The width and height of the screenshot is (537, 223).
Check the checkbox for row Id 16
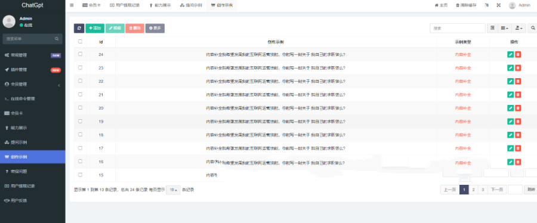tap(80, 161)
